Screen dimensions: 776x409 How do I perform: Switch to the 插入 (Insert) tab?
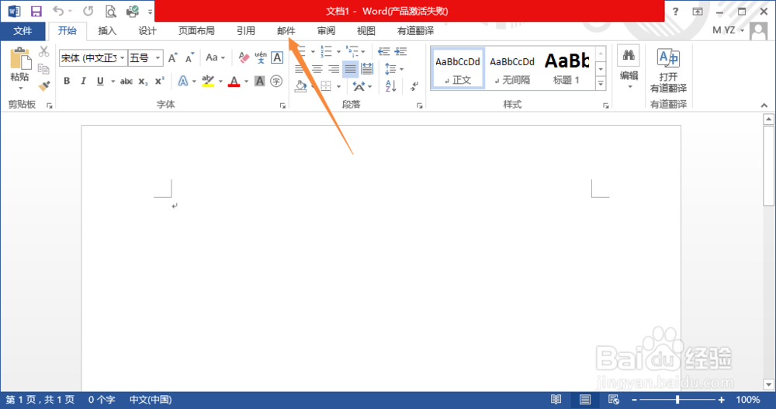click(107, 31)
